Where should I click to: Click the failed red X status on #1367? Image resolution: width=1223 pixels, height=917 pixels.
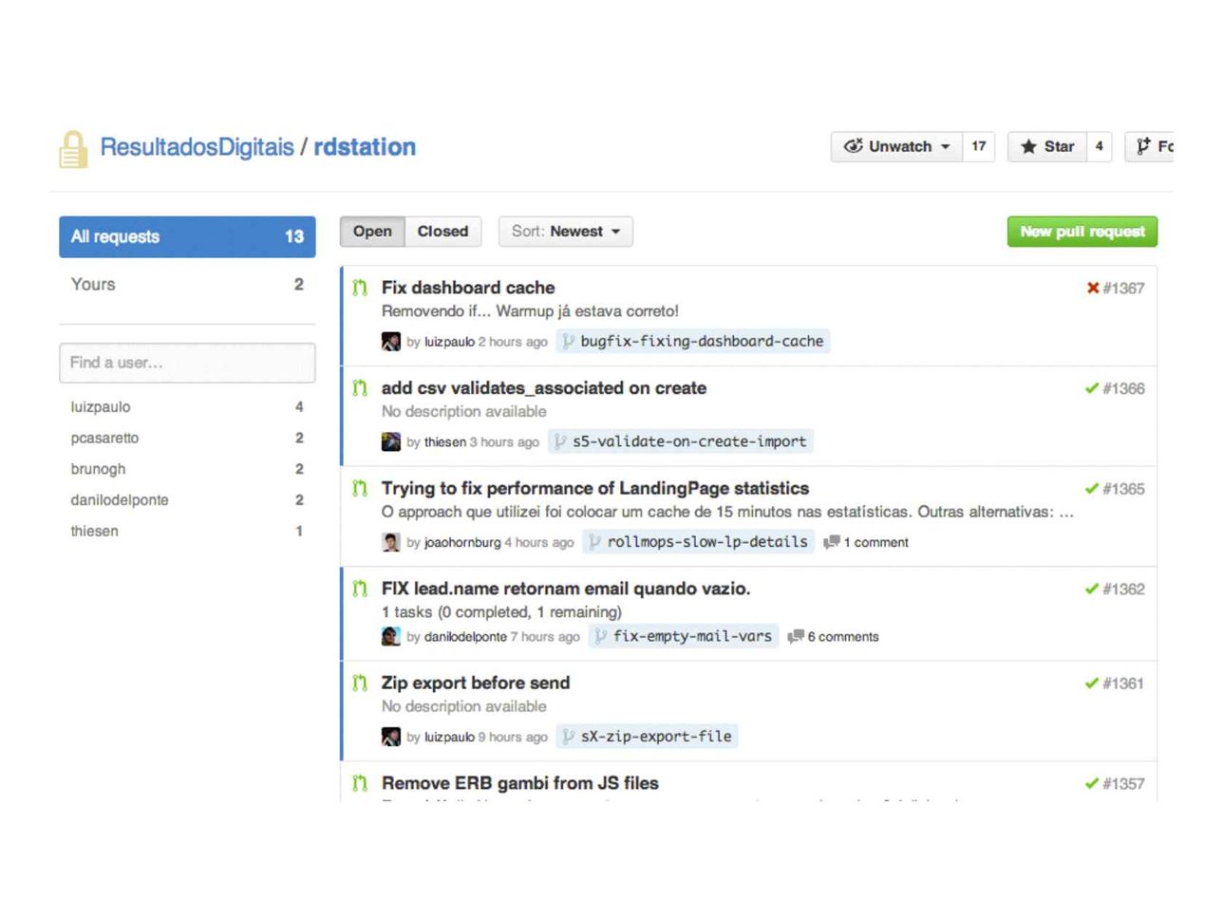[x=1093, y=288]
